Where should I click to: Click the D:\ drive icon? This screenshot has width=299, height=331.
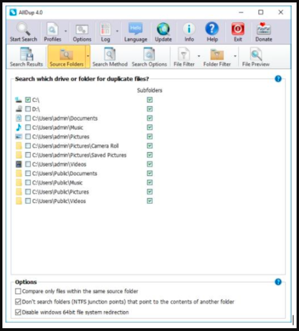pos(18,109)
